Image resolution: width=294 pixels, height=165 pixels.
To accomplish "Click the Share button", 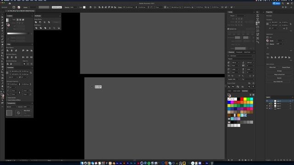I will point(277,3).
